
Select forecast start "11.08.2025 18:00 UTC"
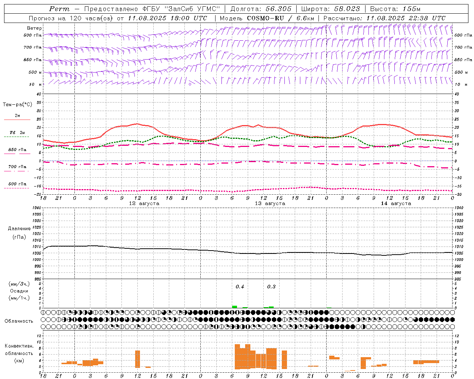(x=167, y=18)
